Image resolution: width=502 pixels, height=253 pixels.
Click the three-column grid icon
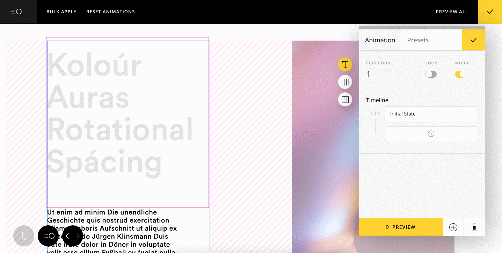345,99
